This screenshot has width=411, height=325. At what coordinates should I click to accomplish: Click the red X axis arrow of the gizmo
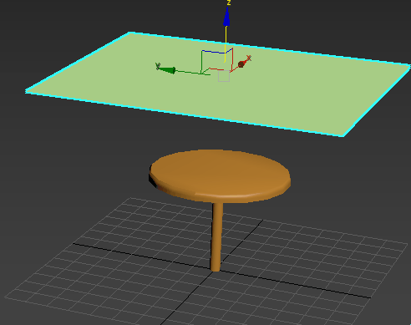tap(242, 63)
